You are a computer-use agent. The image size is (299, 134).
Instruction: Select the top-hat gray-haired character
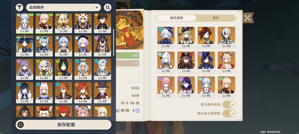(x=102, y=93)
